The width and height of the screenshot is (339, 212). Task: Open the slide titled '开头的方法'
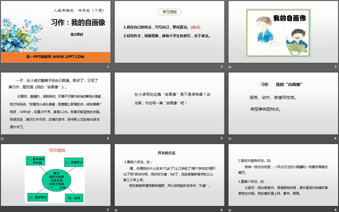click(x=169, y=177)
